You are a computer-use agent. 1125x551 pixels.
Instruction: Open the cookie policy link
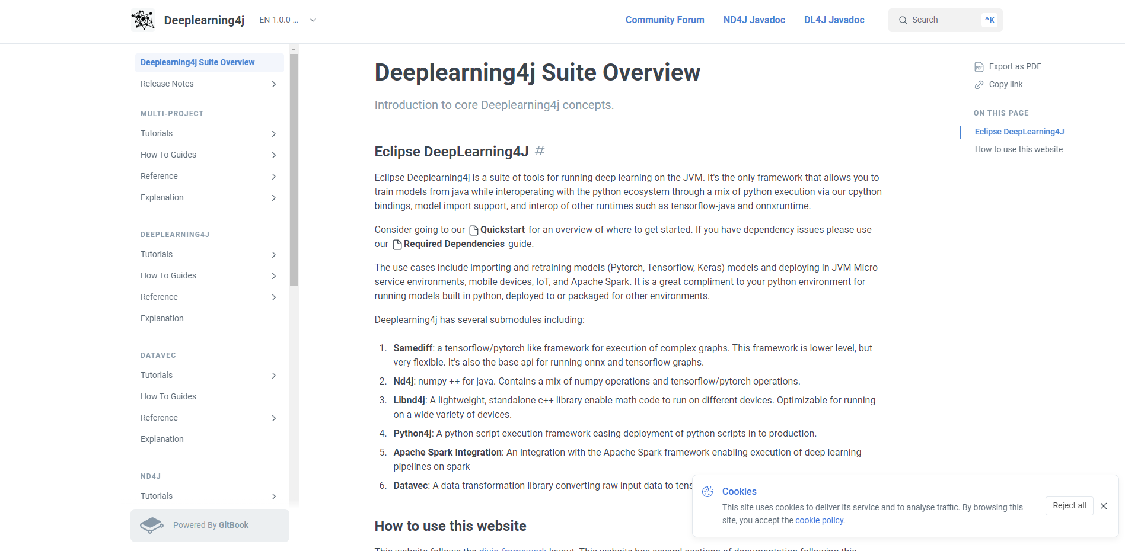point(819,520)
